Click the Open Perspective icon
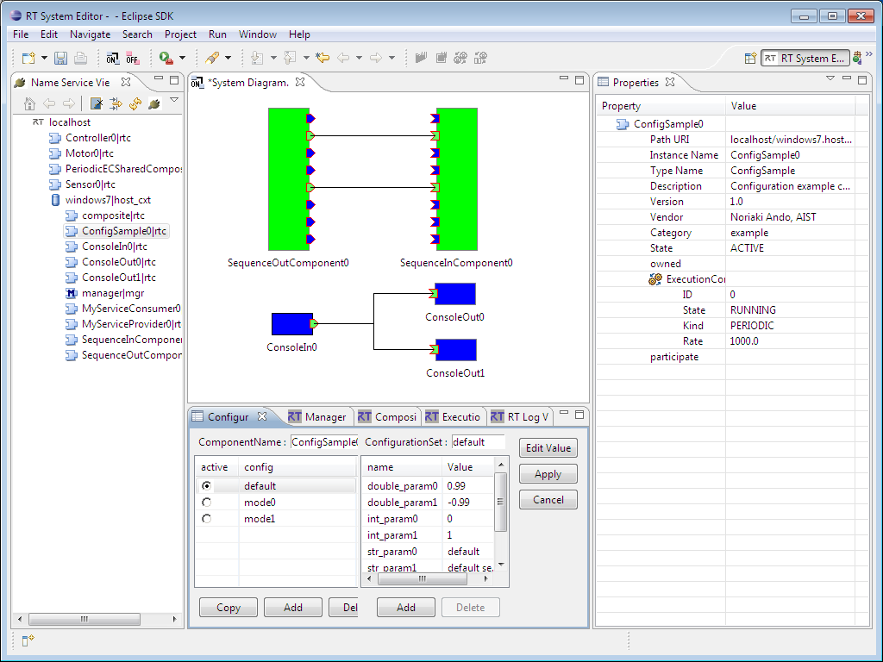Screen dimensions: 883x662 [x=750, y=58]
